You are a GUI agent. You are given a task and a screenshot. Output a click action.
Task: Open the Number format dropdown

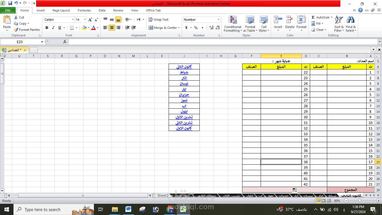[x=218, y=20]
